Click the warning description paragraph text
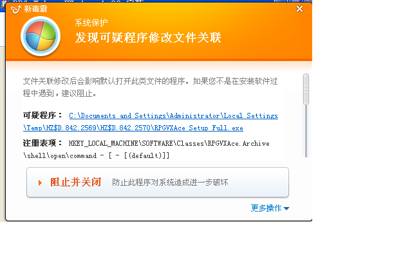412x258 pixels. pos(150,87)
